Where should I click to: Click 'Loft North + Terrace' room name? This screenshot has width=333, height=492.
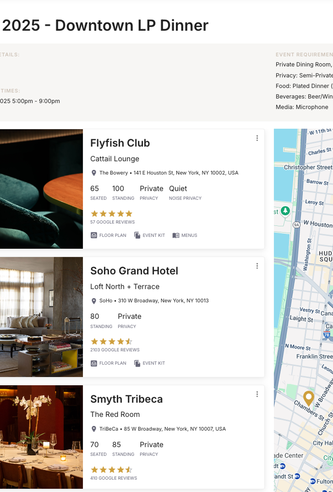[x=125, y=287]
